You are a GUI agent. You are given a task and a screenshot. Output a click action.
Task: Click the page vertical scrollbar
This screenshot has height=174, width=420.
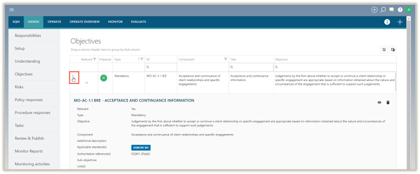click(409, 94)
